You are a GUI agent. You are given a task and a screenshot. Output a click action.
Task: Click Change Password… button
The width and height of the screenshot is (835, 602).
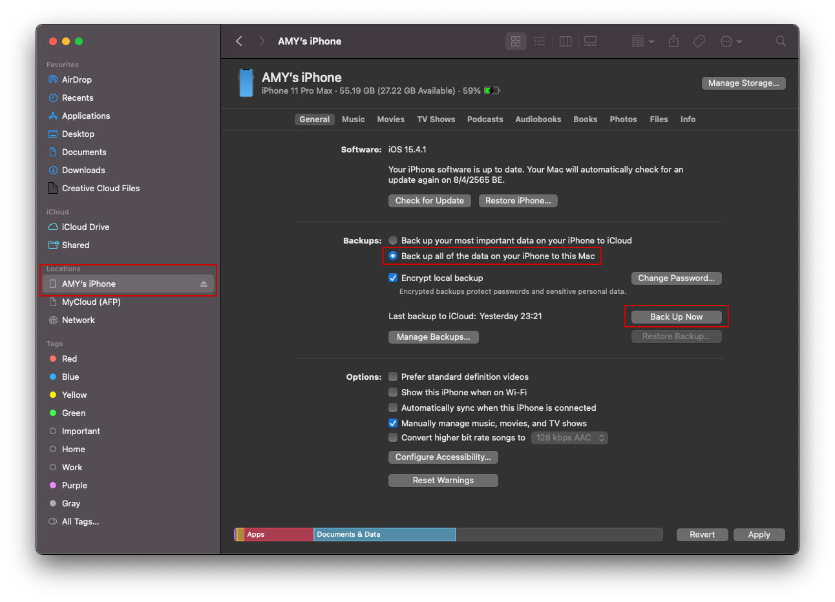click(x=676, y=278)
